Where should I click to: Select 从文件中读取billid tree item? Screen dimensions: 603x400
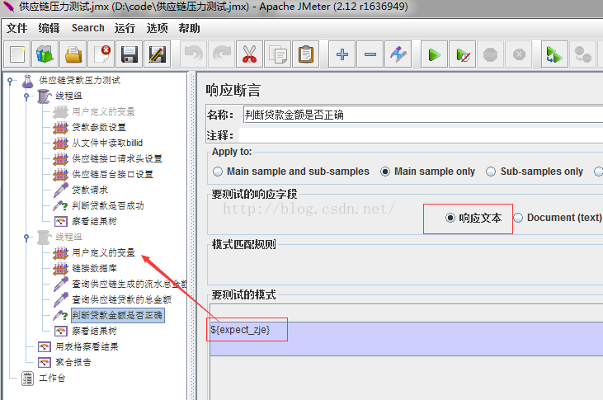point(107,143)
